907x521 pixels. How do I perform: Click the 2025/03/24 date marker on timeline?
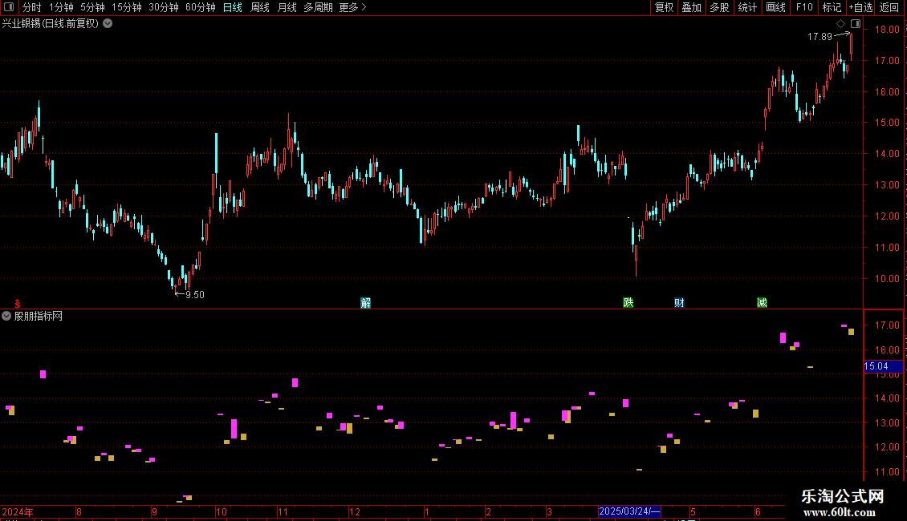628,511
